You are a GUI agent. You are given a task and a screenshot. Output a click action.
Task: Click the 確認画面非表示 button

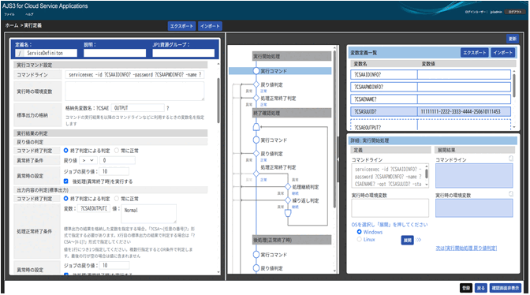505,288
